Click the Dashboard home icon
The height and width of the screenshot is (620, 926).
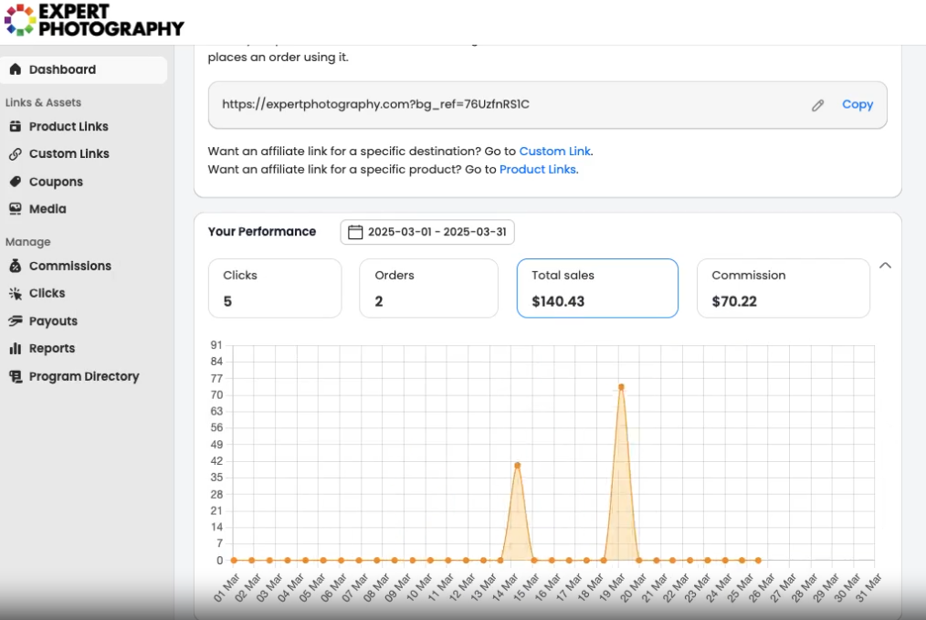(16, 69)
